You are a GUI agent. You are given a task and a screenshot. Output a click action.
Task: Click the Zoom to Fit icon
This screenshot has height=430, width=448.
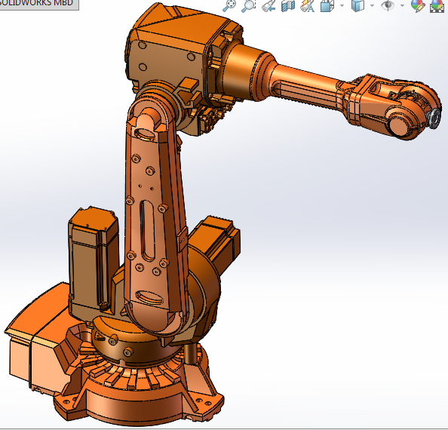coord(229,5)
